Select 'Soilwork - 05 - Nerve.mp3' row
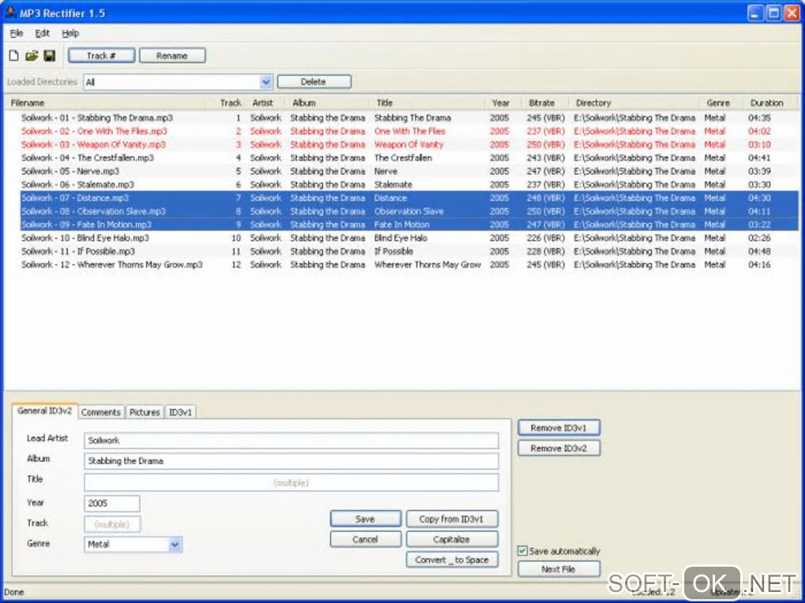Image resolution: width=805 pixels, height=603 pixels. point(409,171)
